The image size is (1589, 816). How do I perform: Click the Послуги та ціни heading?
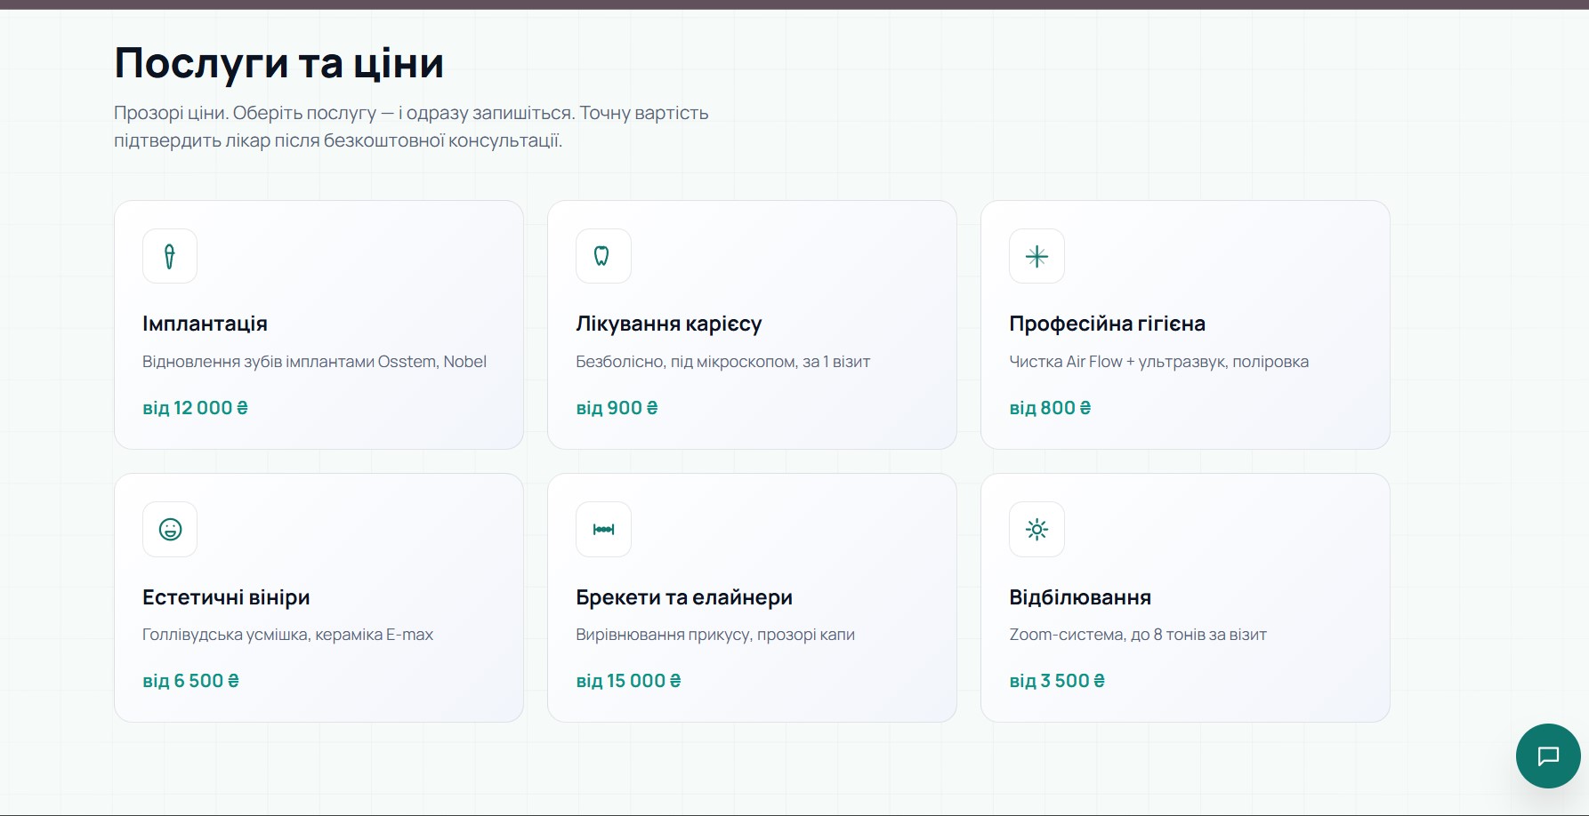click(278, 63)
